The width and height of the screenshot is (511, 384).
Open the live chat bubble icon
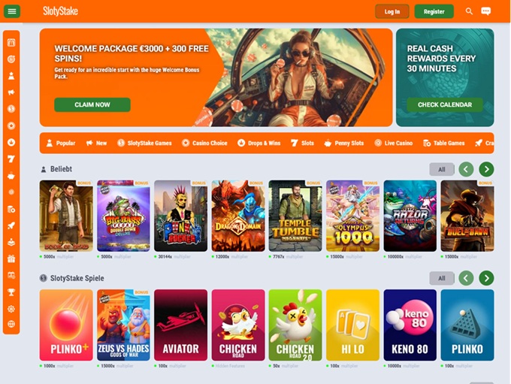(486, 11)
